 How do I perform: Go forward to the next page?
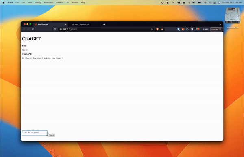pos(28,29)
